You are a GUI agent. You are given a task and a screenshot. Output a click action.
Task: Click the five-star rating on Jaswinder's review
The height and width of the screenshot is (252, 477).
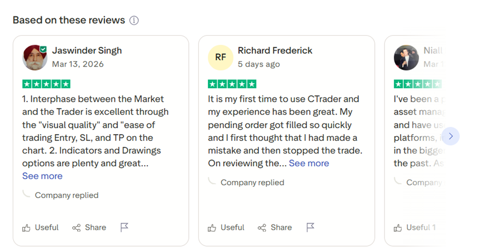[46, 84]
